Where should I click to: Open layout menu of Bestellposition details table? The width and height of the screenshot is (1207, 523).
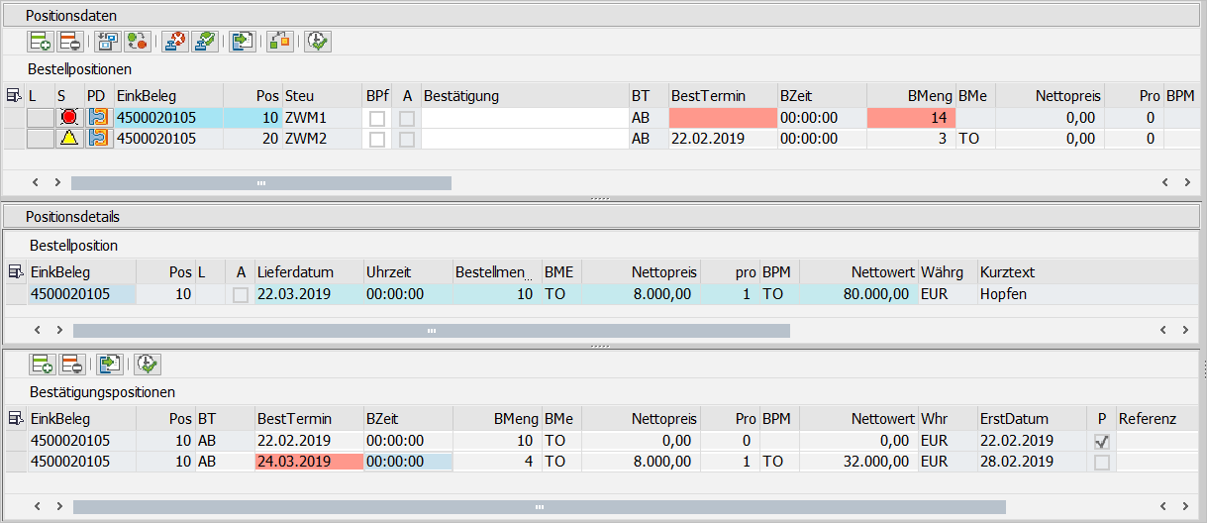[14, 272]
